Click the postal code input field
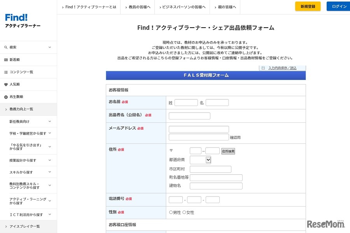This screenshot has height=233, width=350. pyautogui.click(x=196, y=151)
